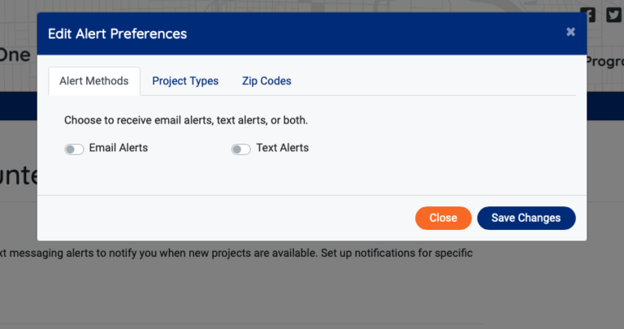Open the Project Types tab

(x=185, y=81)
